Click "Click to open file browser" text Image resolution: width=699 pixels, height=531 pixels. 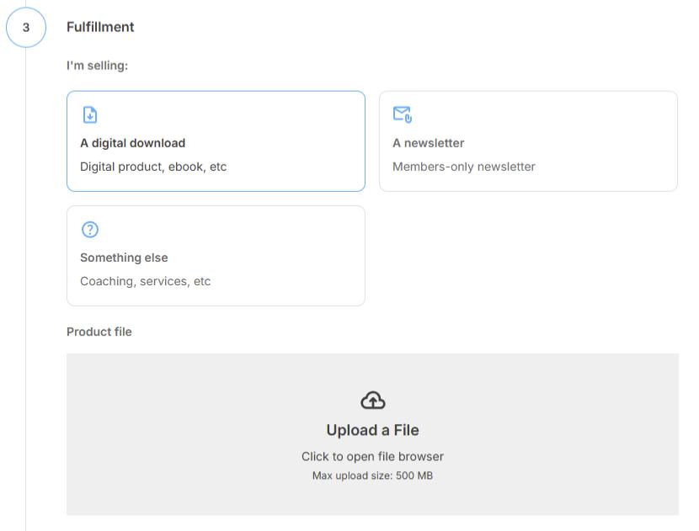pos(372,456)
